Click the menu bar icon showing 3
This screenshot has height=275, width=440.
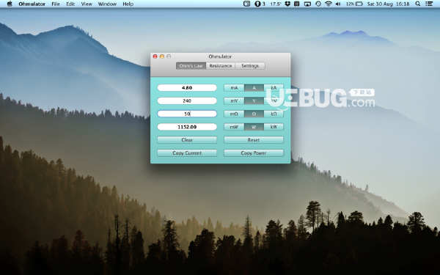[260, 4]
